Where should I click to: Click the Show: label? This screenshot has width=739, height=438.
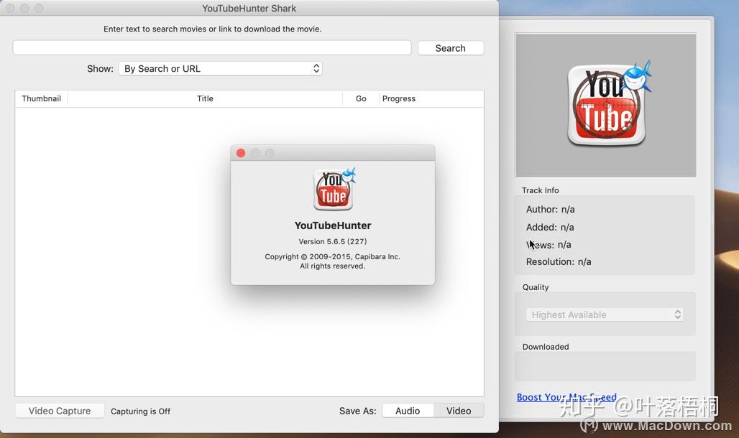click(100, 69)
